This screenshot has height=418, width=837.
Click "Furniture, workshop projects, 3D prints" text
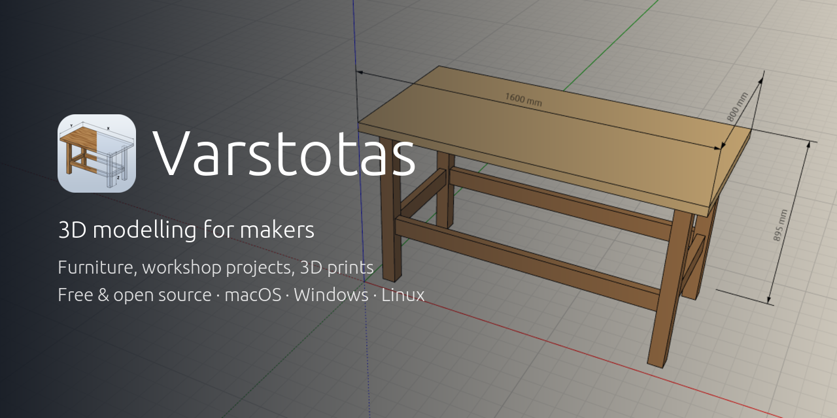(216, 267)
